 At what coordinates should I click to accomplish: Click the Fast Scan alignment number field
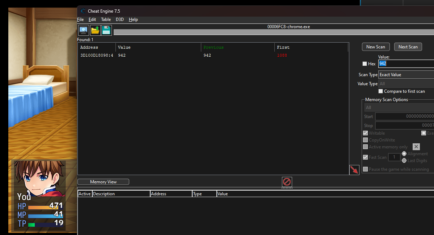(394, 157)
